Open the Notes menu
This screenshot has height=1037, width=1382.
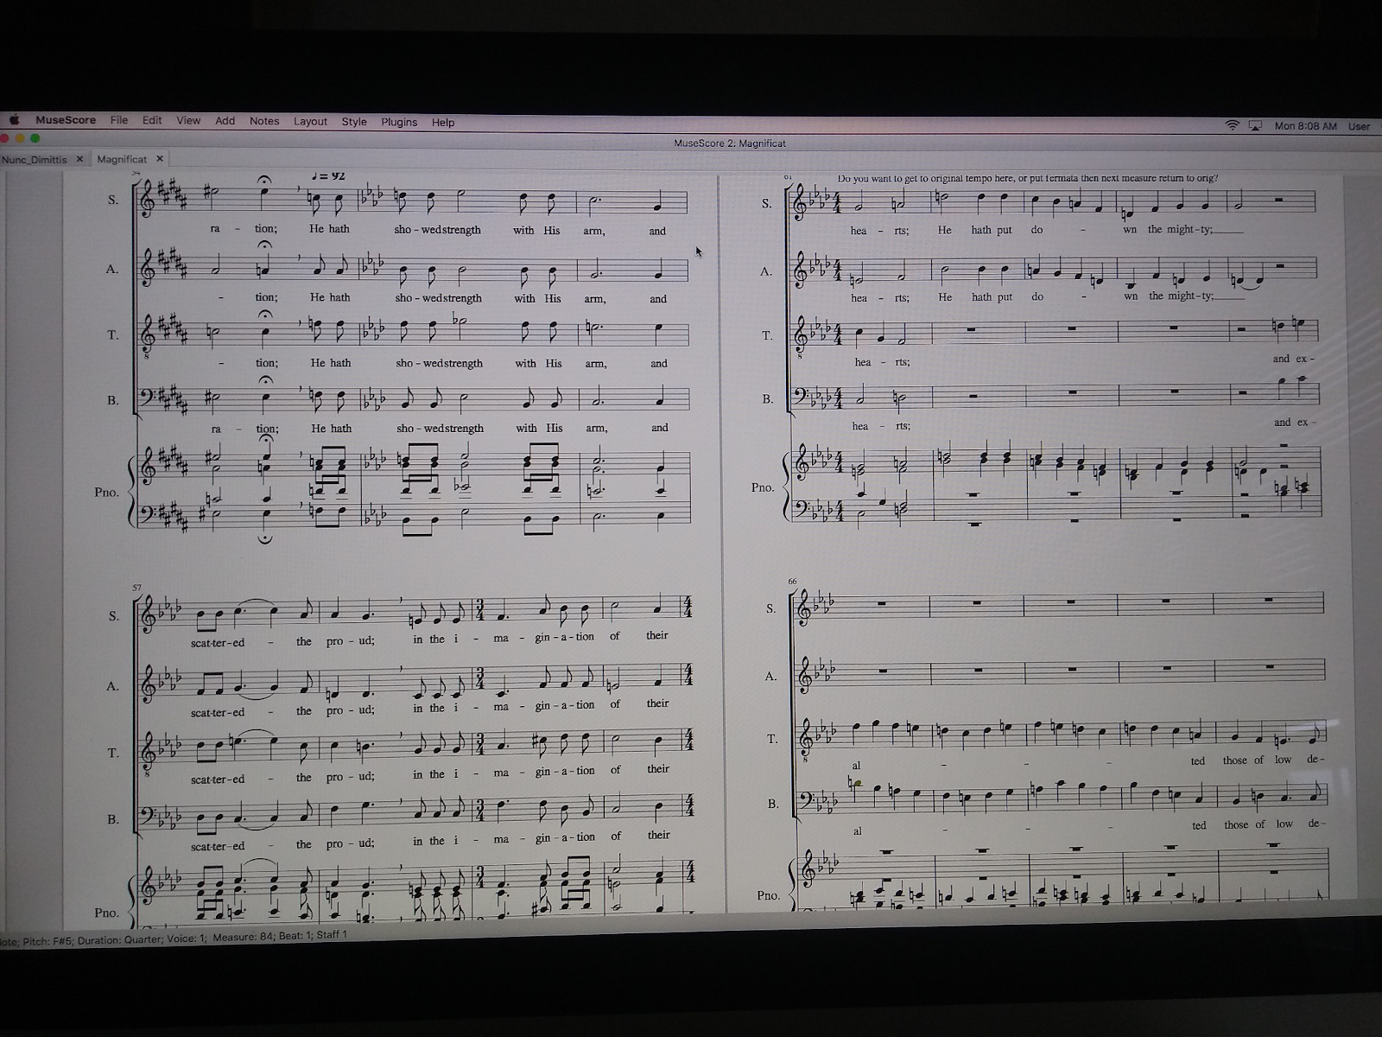click(264, 121)
